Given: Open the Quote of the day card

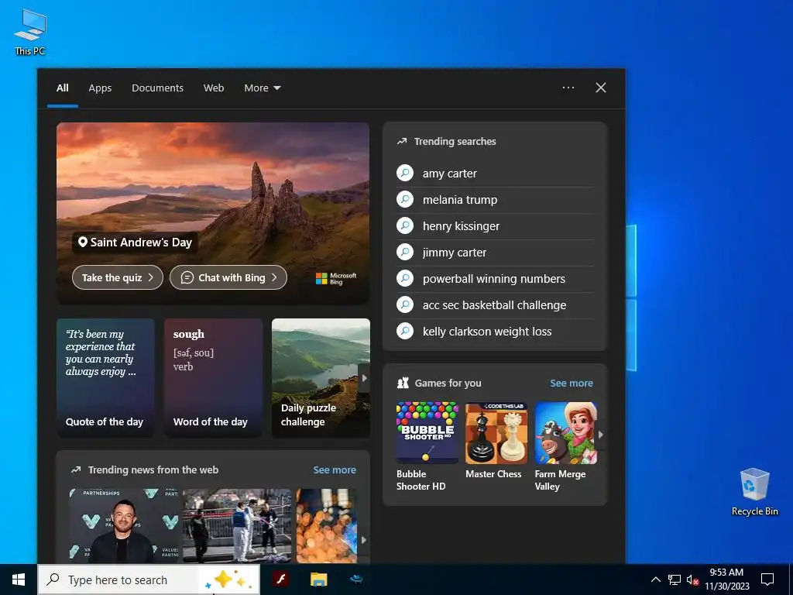Looking at the screenshot, I should click(105, 377).
